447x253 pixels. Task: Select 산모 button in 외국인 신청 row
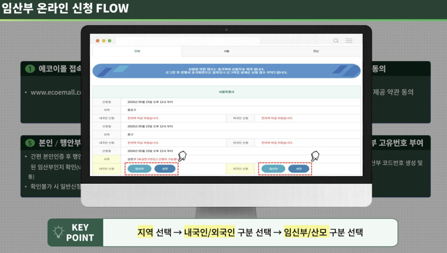tap(299, 169)
